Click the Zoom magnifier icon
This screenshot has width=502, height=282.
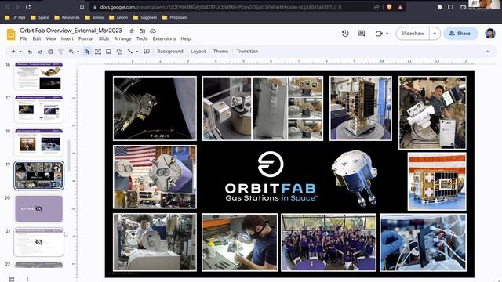click(71, 52)
